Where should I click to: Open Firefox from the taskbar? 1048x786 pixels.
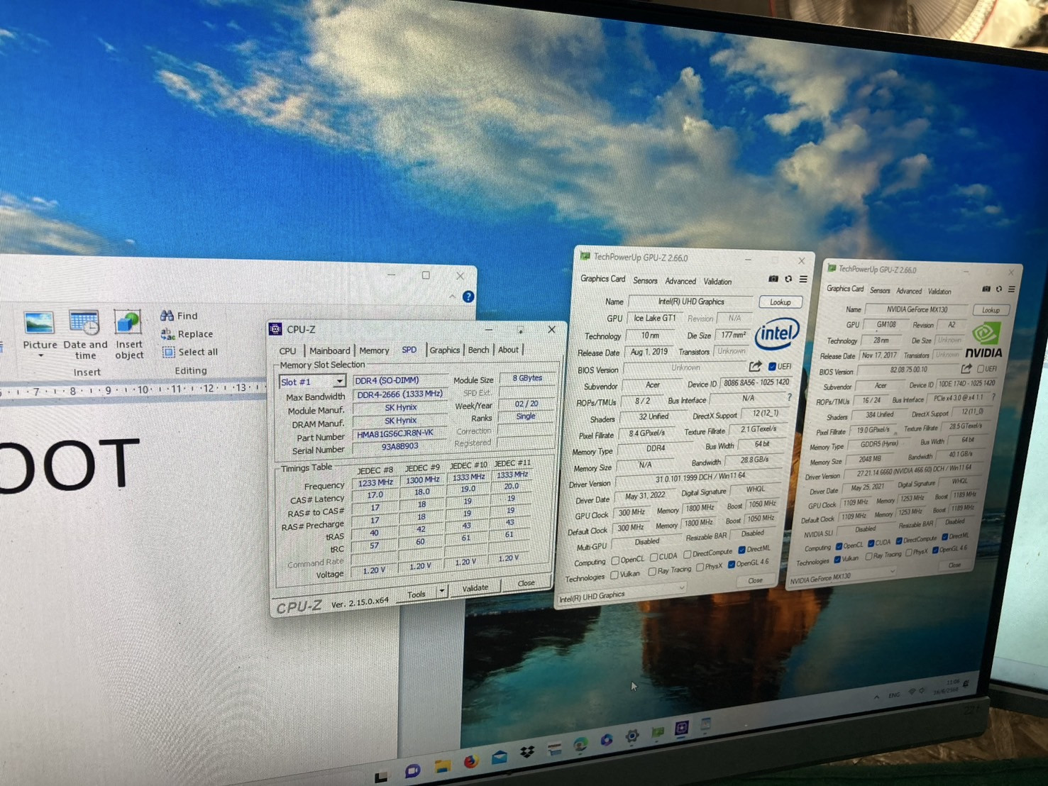click(470, 763)
